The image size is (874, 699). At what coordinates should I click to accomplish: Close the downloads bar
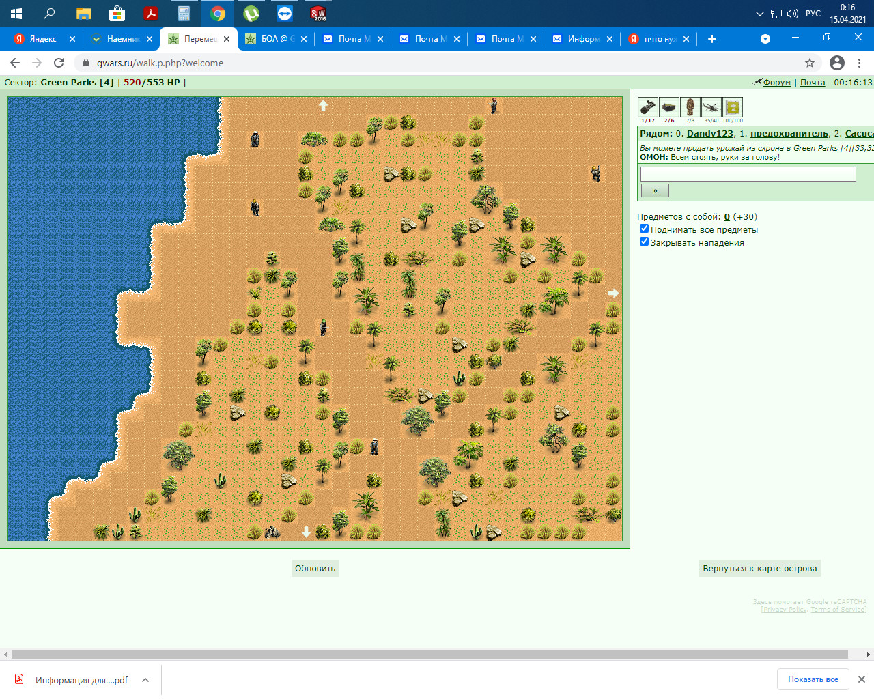coord(862,679)
